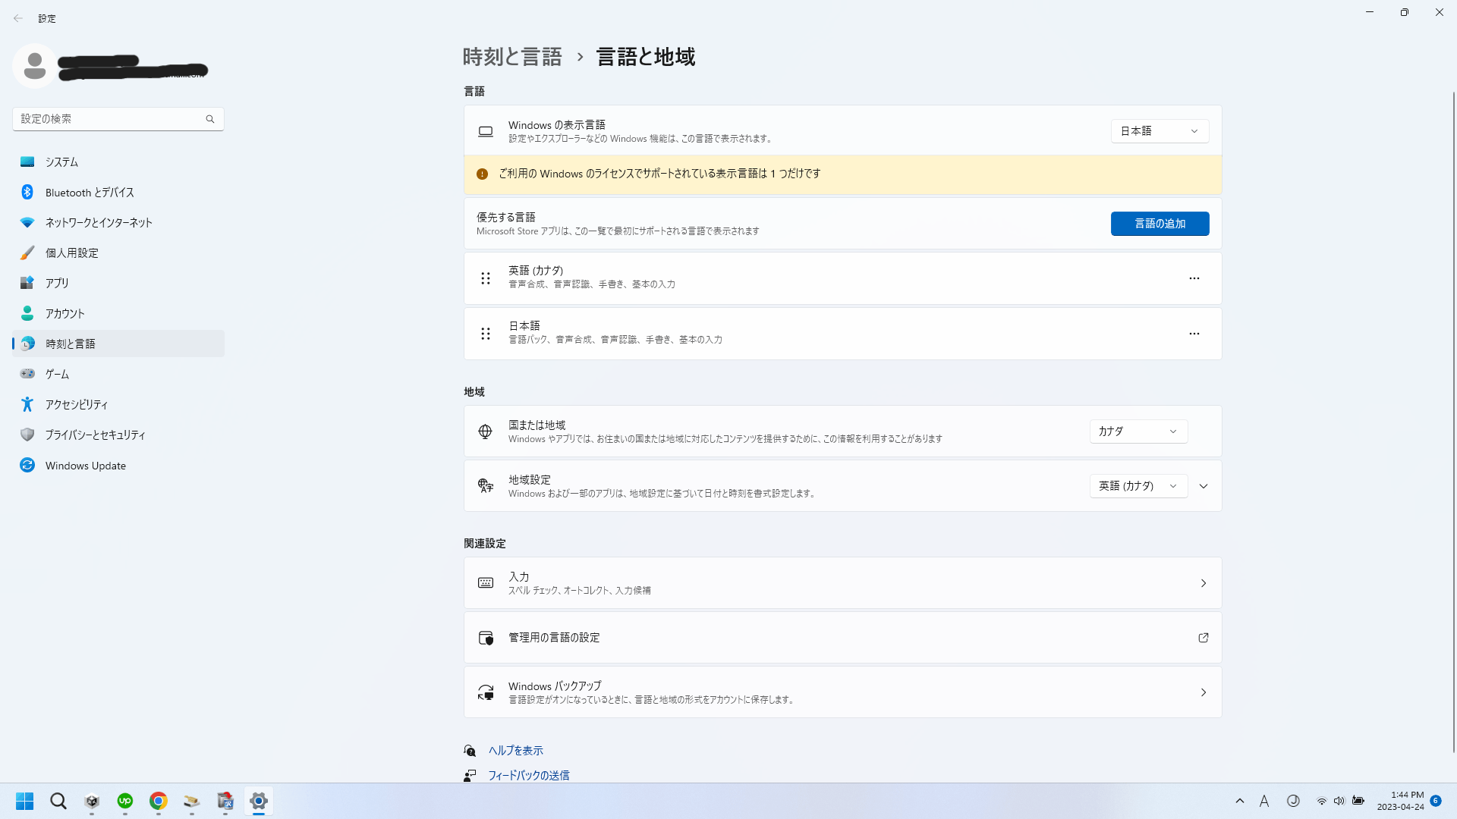Expand the 国または地域 dropdown
The height and width of the screenshot is (819, 1457).
pos(1138,431)
